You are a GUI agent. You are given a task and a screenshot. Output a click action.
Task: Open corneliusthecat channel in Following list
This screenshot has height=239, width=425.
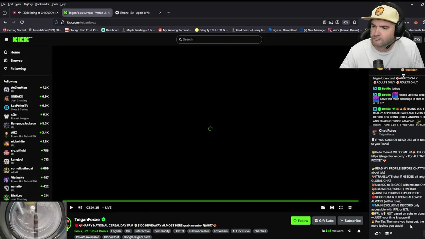click(x=26, y=170)
